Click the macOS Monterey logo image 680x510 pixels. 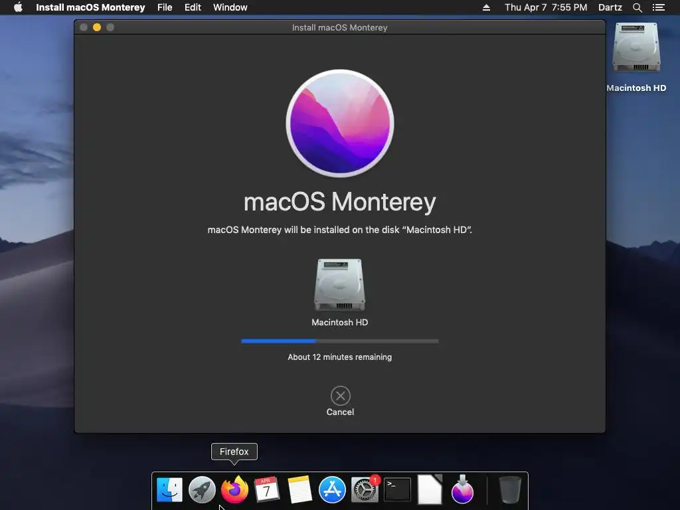click(x=340, y=123)
